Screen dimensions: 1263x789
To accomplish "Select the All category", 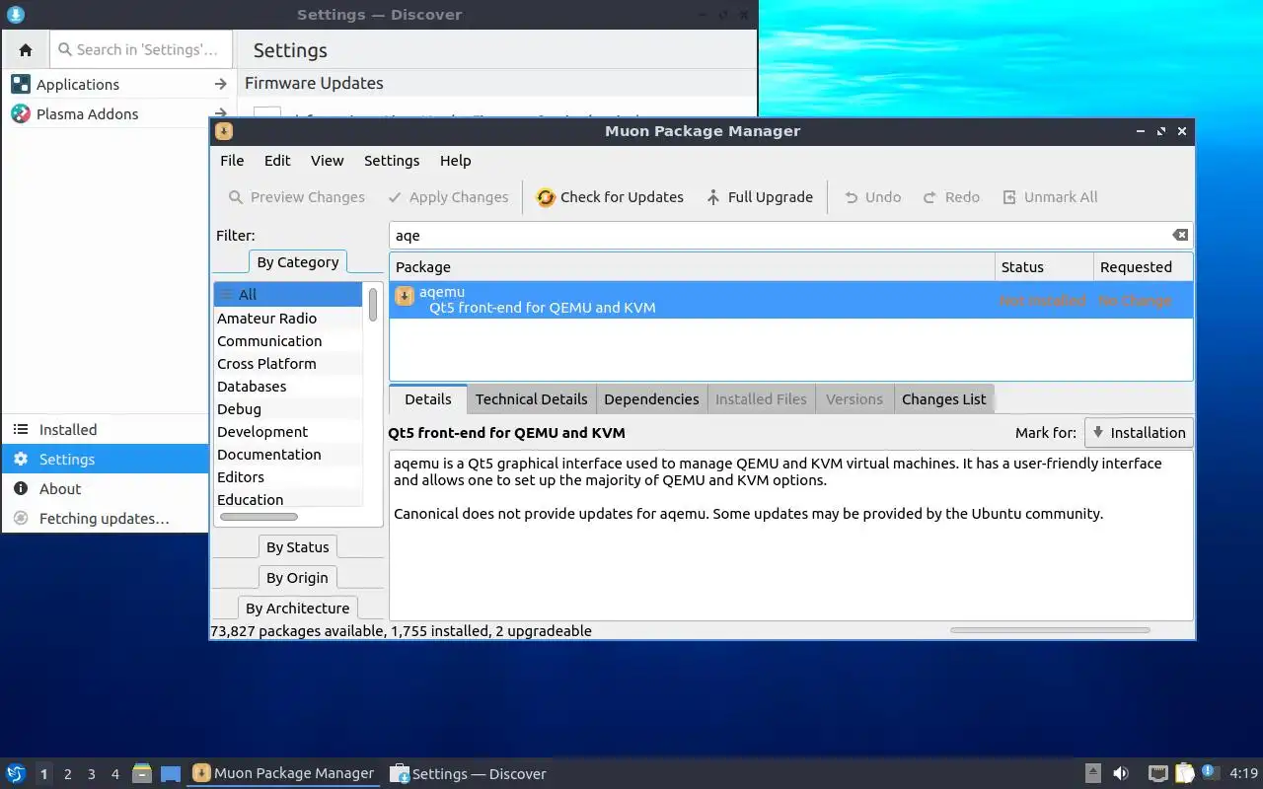I will coord(288,295).
